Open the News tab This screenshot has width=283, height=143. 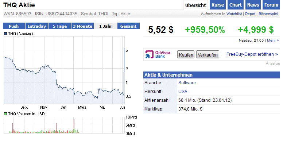click(253, 5)
